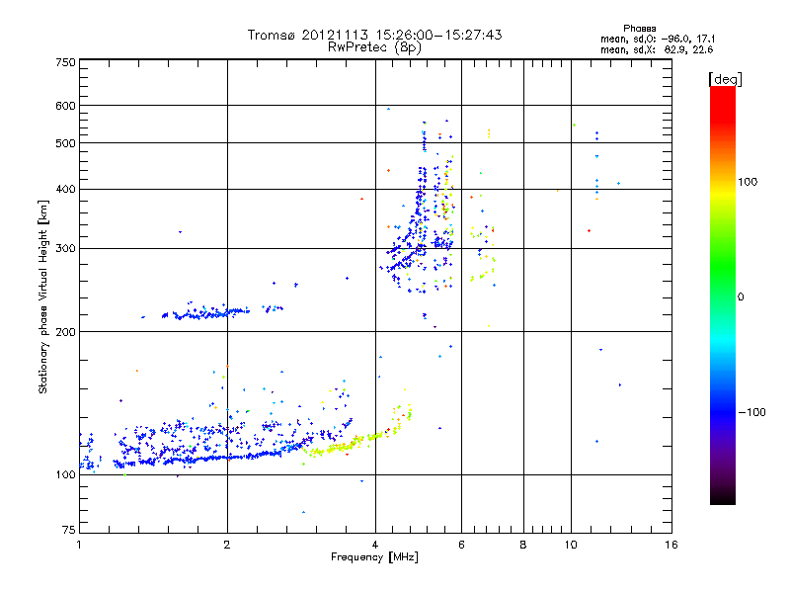
Task: Click the y-axis tick label '500'
Action: tap(65, 143)
